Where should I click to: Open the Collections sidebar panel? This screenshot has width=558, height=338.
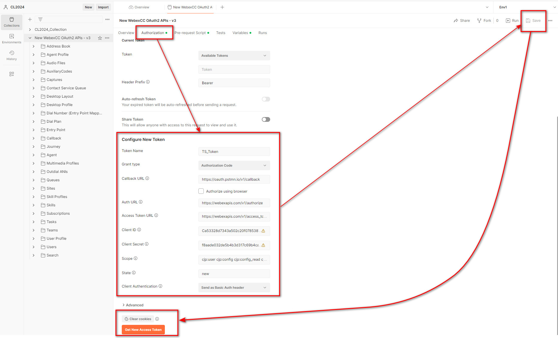(x=12, y=22)
